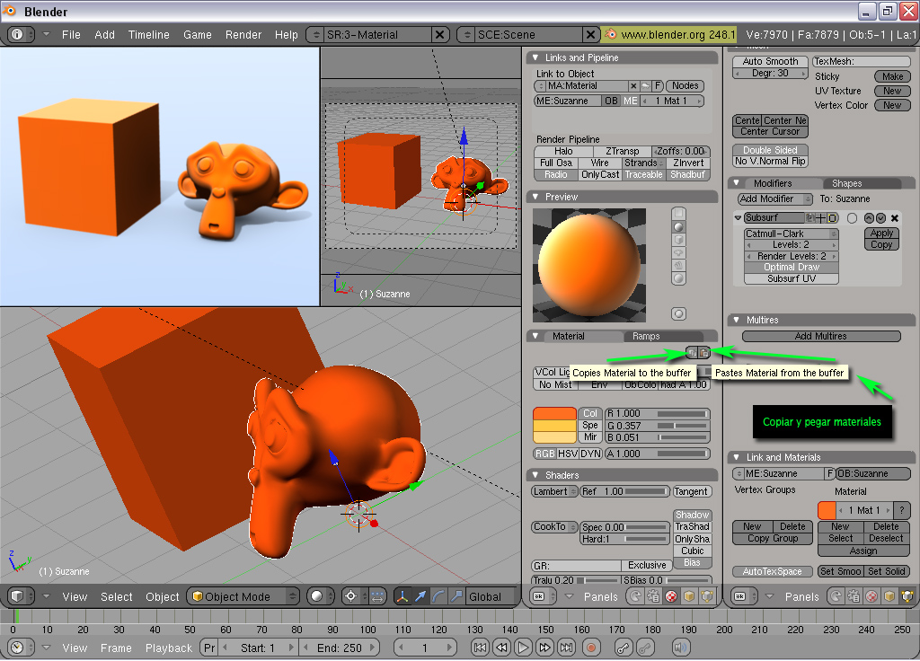The width and height of the screenshot is (920, 661).
Task: Click the Set Smooth button
Action: pyautogui.click(x=840, y=572)
